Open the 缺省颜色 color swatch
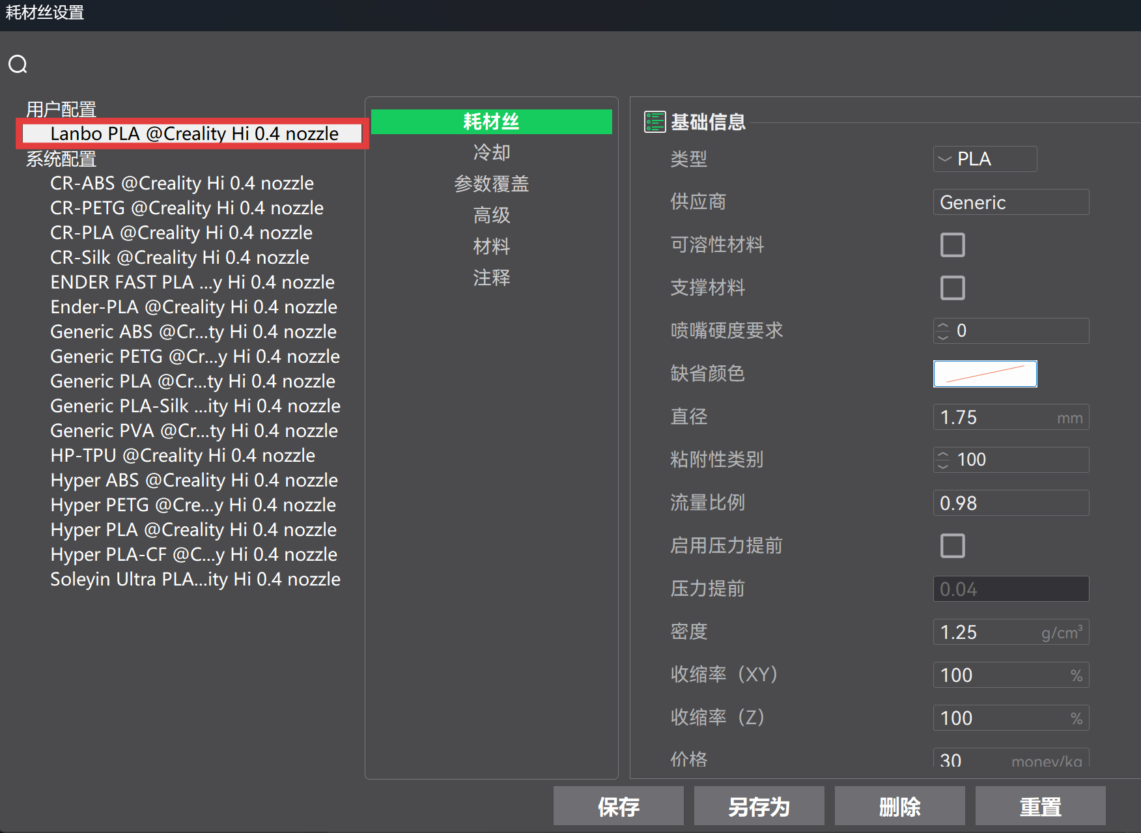The width and height of the screenshot is (1141, 833). click(985, 374)
